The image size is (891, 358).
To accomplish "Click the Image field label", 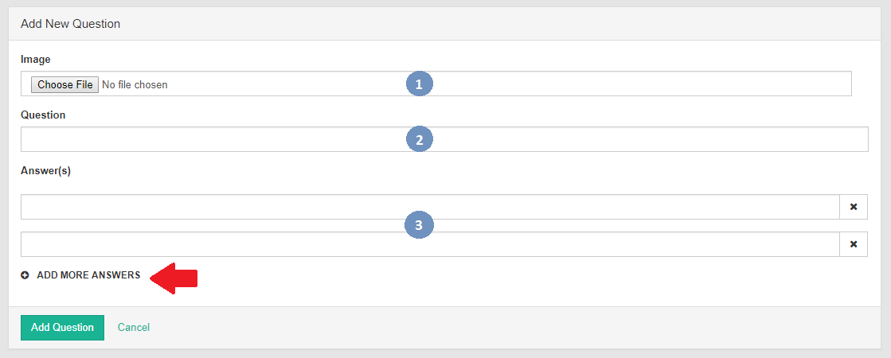I will coord(35,59).
